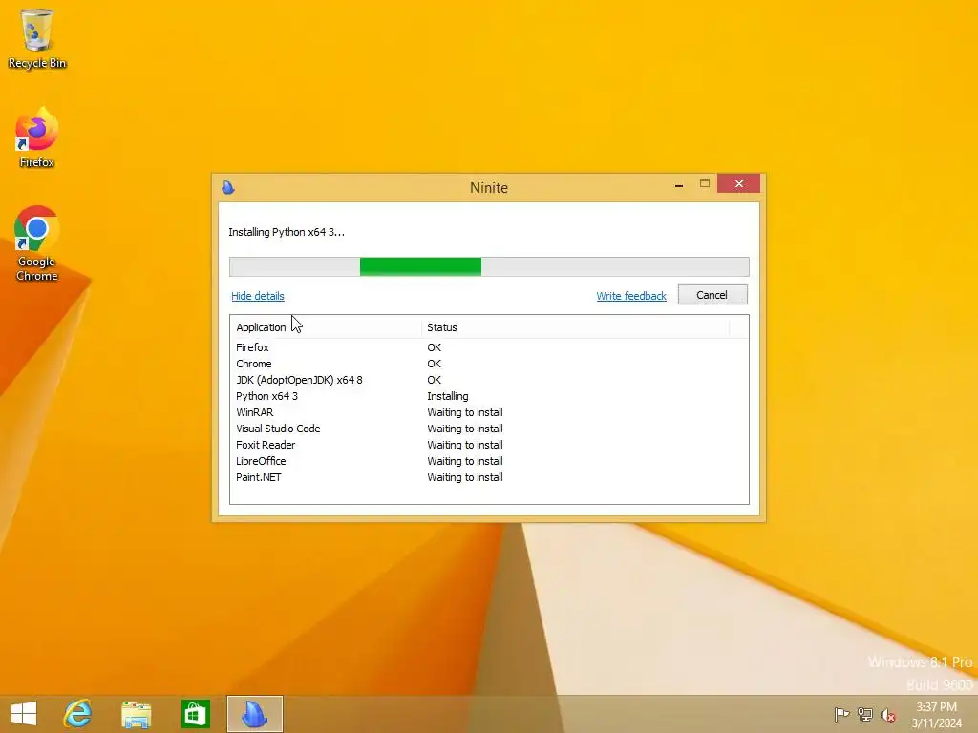The width and height of the screenshot is (978, 733).
Task: Open the Windows Store taskbar icon
Action: [x=195, y=714]
